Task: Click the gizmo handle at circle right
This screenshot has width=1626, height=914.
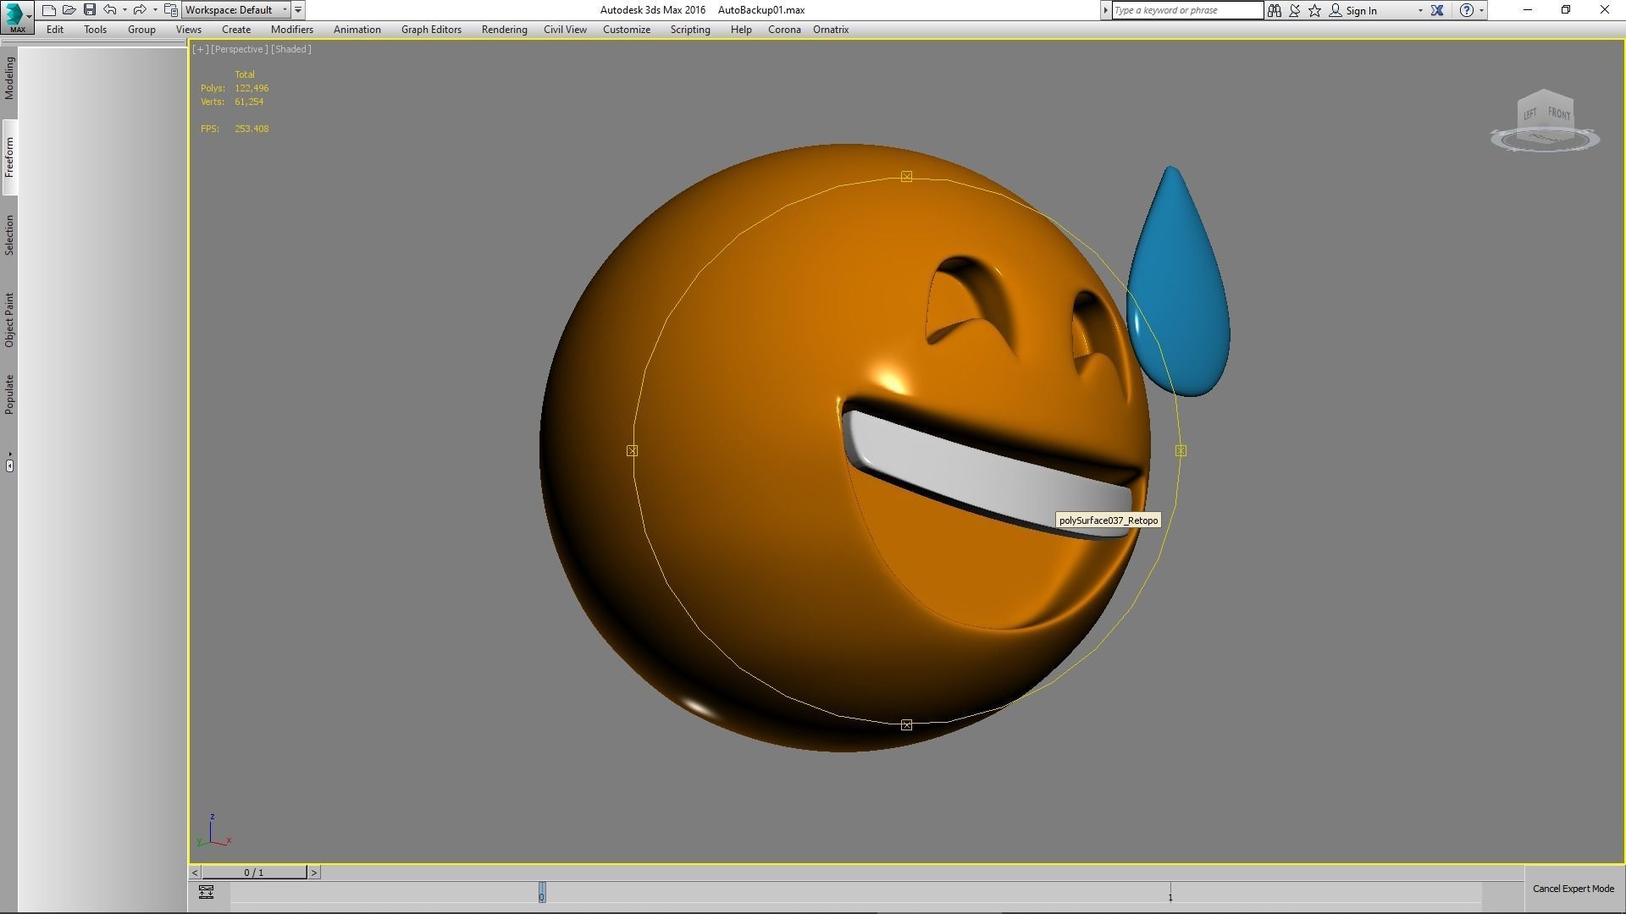Action: point(1181,451)
